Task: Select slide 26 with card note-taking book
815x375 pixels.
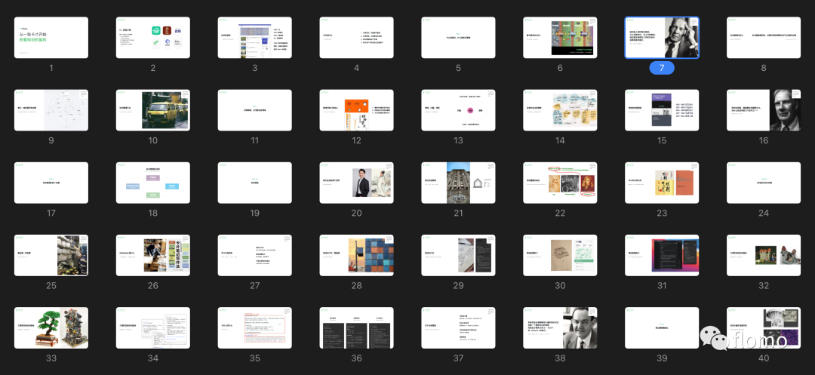Action: (x=152, y=255)
